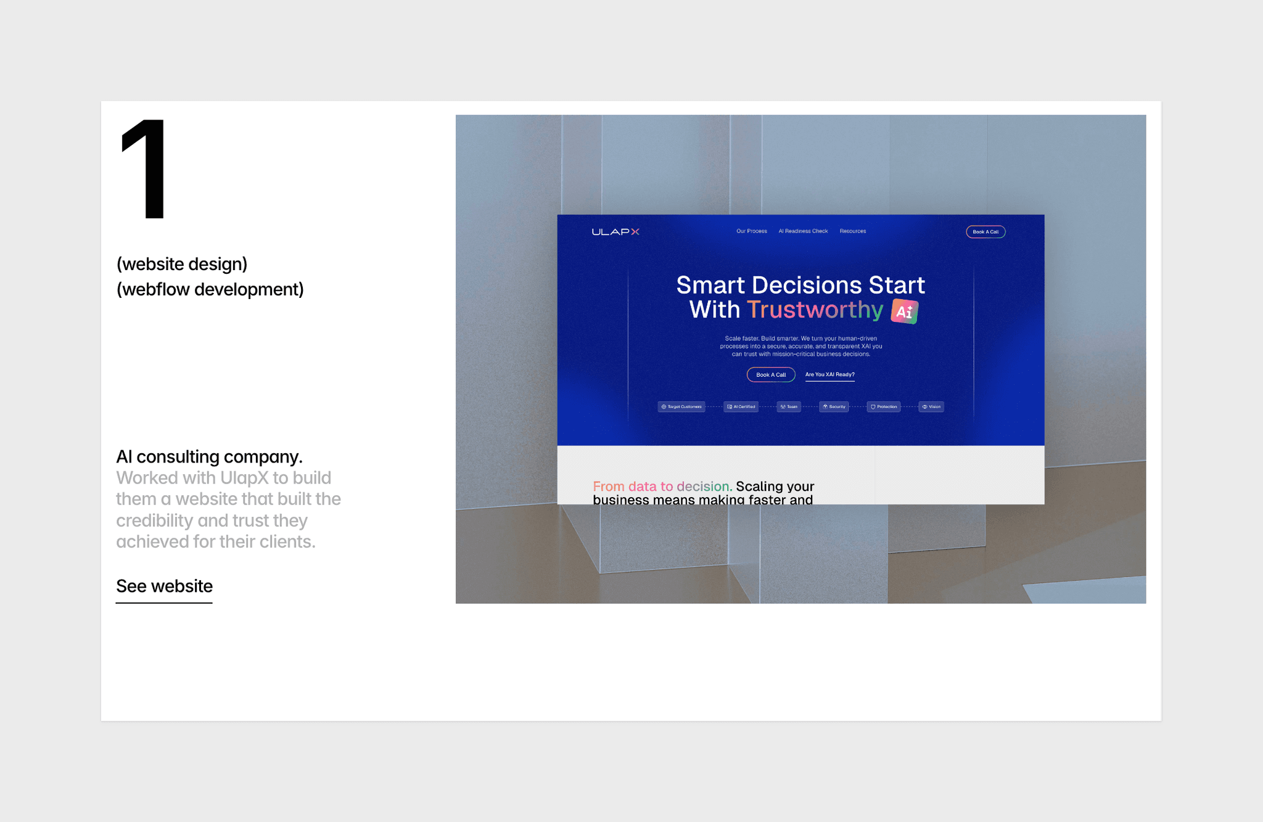Click the hero Book A Call button
This screenshot has width=1263, height=822.
[771, 375]
